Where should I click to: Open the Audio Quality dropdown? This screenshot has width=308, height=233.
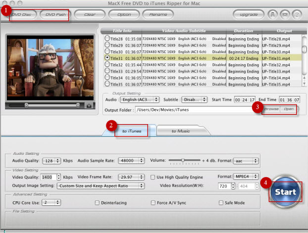point(51,161)
